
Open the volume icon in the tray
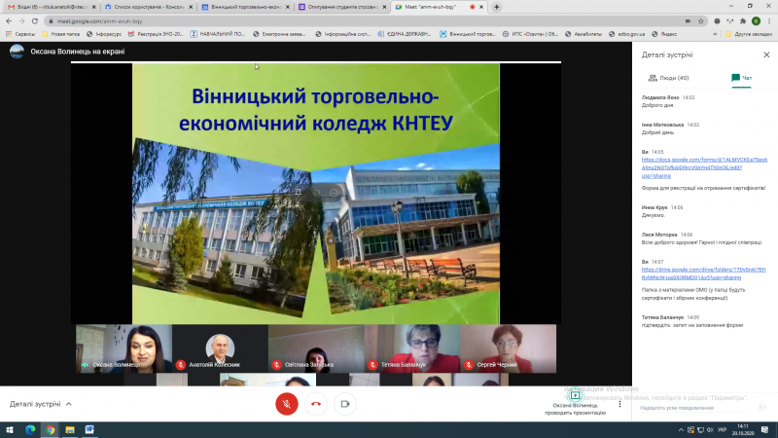tap(710, 429)
